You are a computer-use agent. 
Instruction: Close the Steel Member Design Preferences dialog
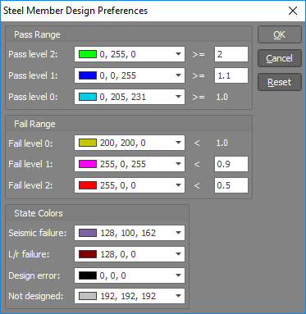(293, 11)
